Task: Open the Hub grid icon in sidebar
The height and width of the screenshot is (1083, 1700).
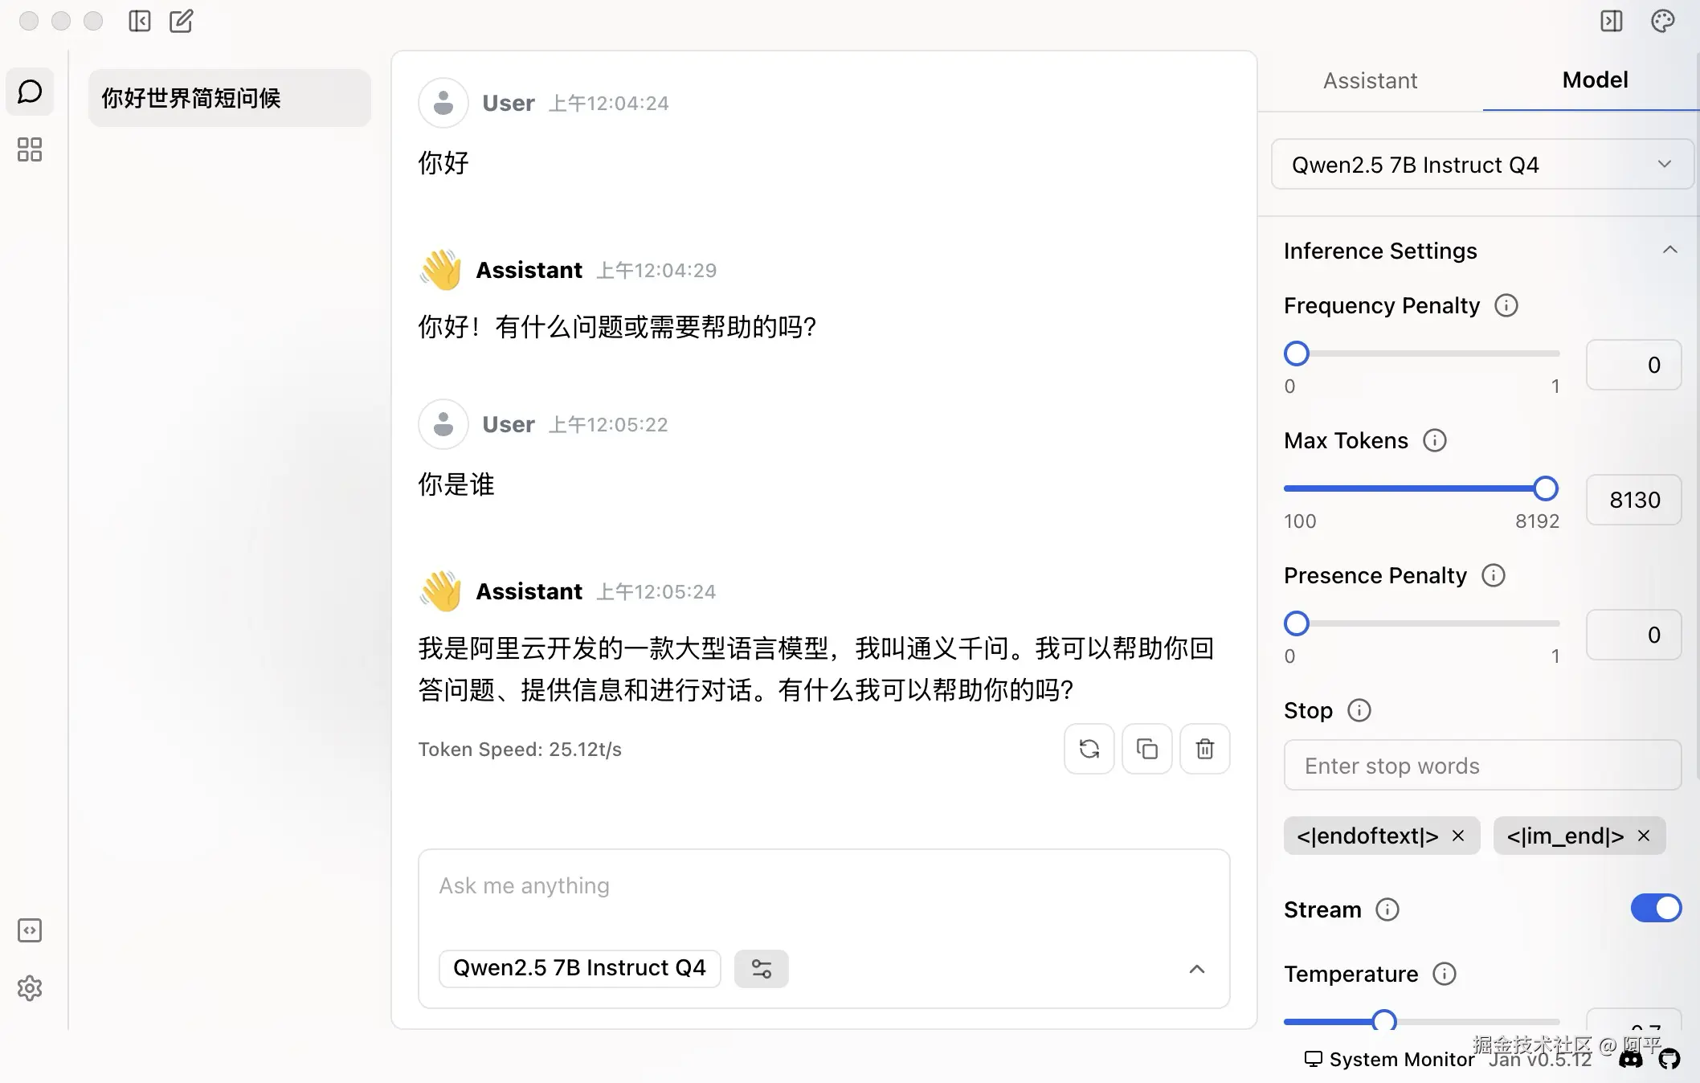Action: click(x=30, y=149)
